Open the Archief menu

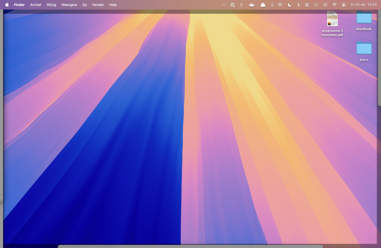pos(36,5)
